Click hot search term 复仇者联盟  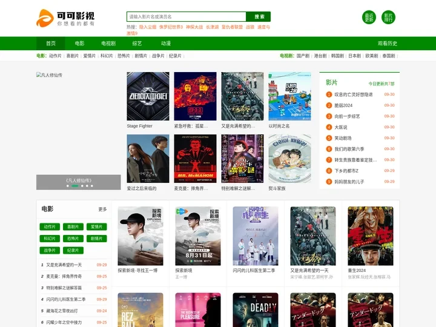(x=232, y=27)
